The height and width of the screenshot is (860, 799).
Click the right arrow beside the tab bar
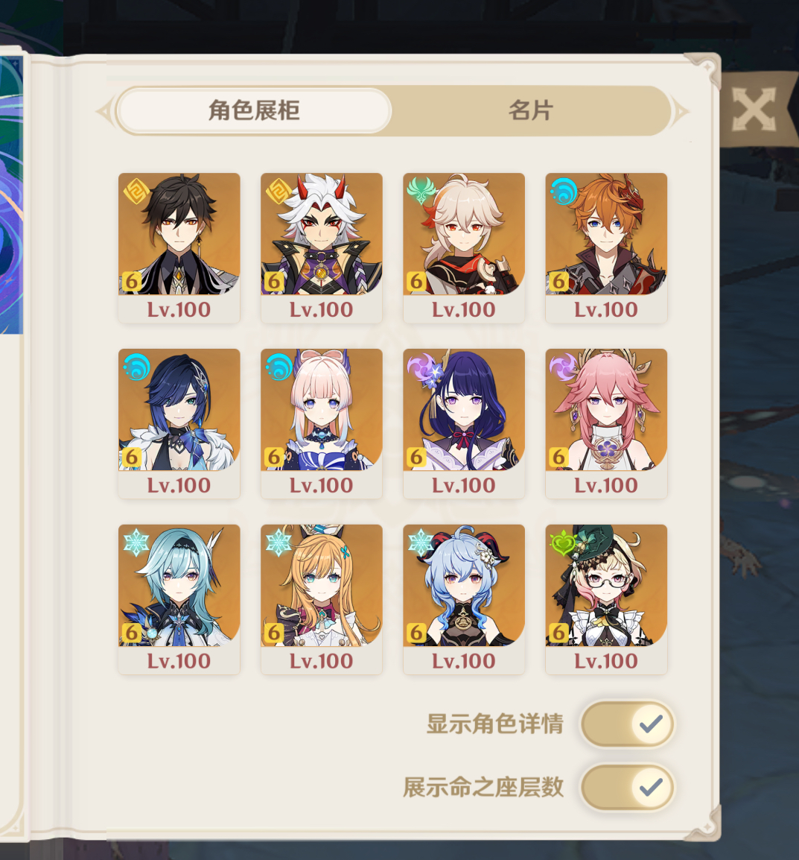[681, 111]
